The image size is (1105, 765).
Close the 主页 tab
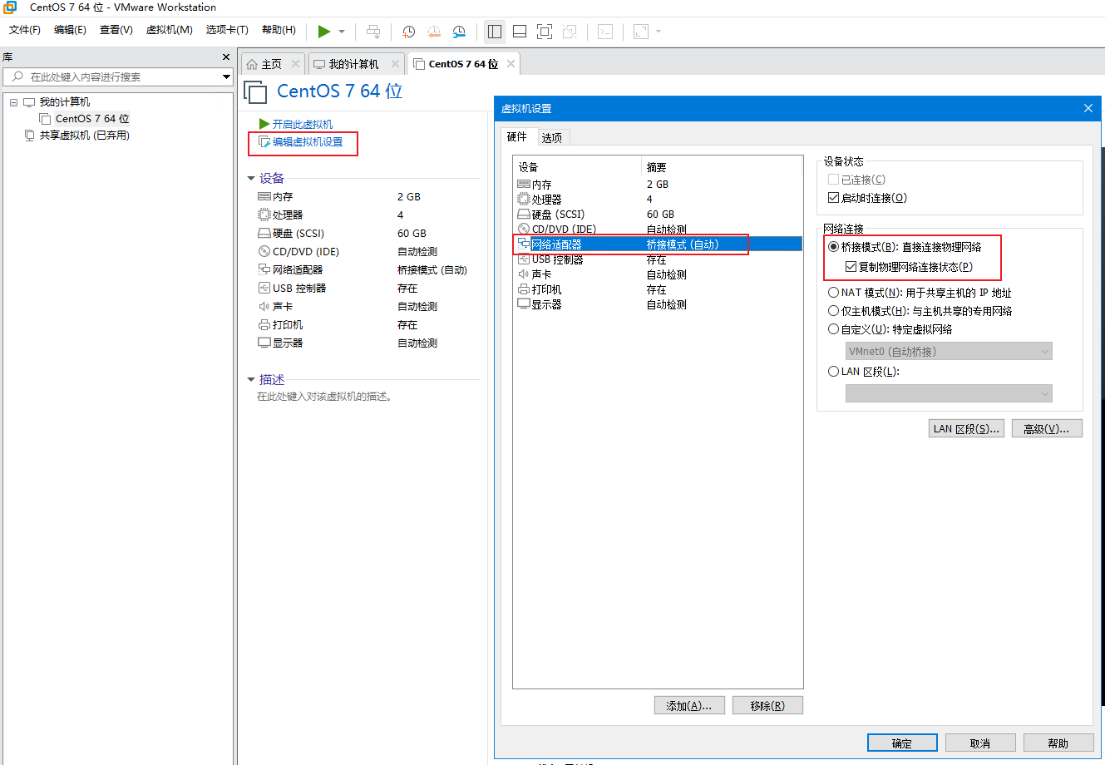point(295,64)
